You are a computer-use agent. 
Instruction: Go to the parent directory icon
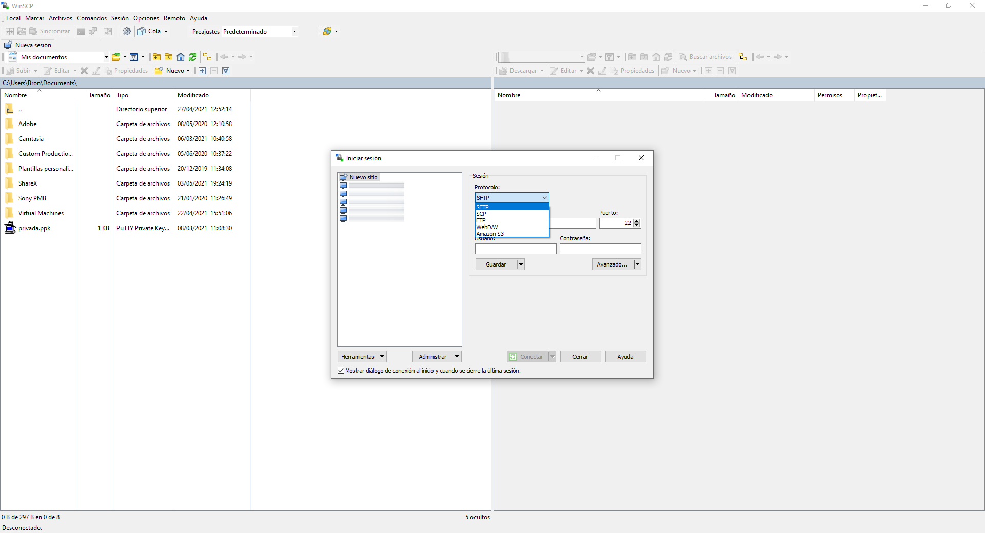pyautogui.click(x=156, y=57)
